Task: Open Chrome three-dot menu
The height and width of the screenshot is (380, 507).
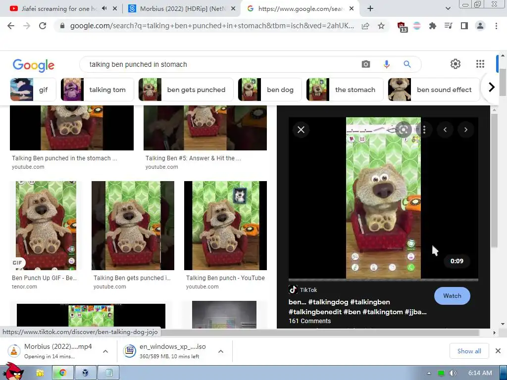Action: pos(496,26)
